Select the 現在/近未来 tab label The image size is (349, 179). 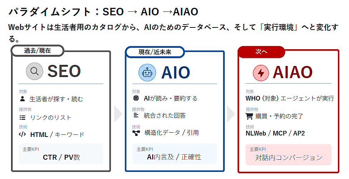coord(155,52)
